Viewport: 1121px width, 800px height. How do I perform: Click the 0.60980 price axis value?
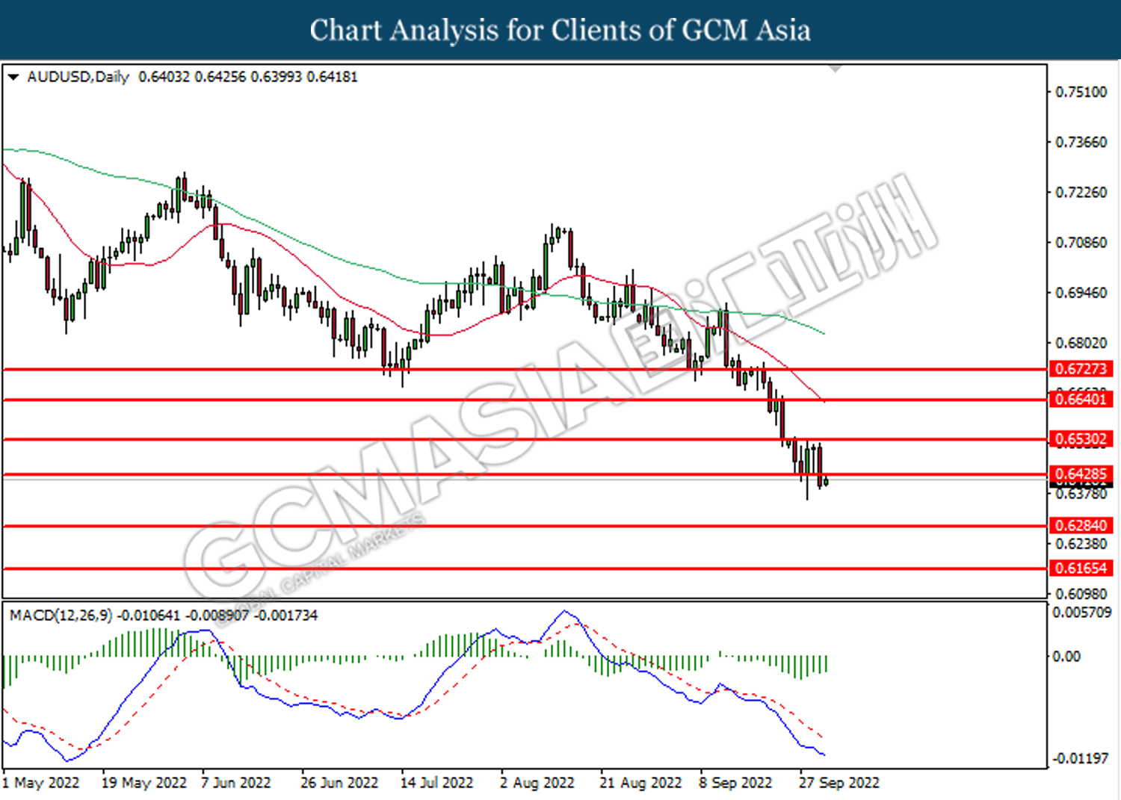click(1081, 594)
